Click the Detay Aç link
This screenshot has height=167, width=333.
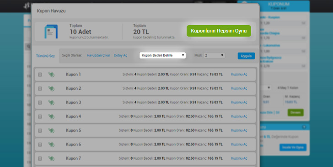(120, 55)
